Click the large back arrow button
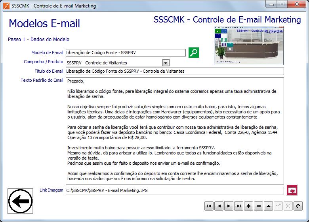This screenshot has height=222, width=309. pos(20,201)
